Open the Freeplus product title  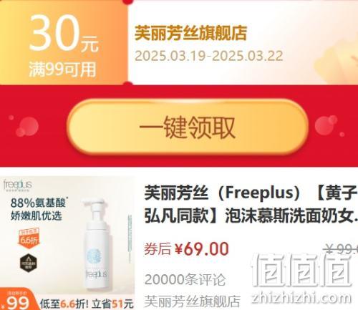click(x=251, y=205)
